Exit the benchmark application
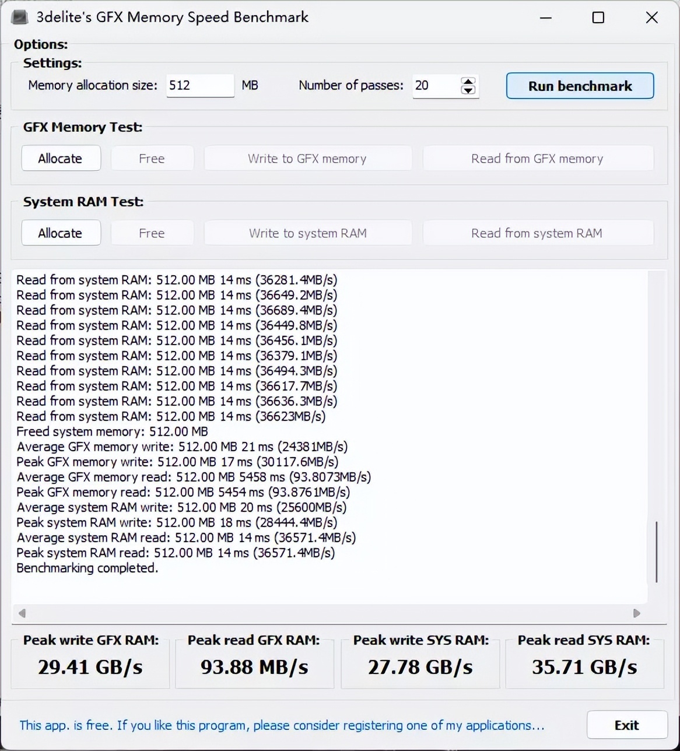Image resolution: width=680 pixels, height=751 pixels. [x=627, y=725]
